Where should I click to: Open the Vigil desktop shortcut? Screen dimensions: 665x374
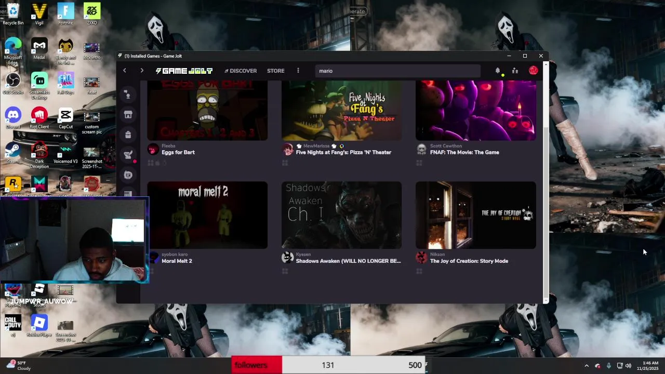(39, 14)
